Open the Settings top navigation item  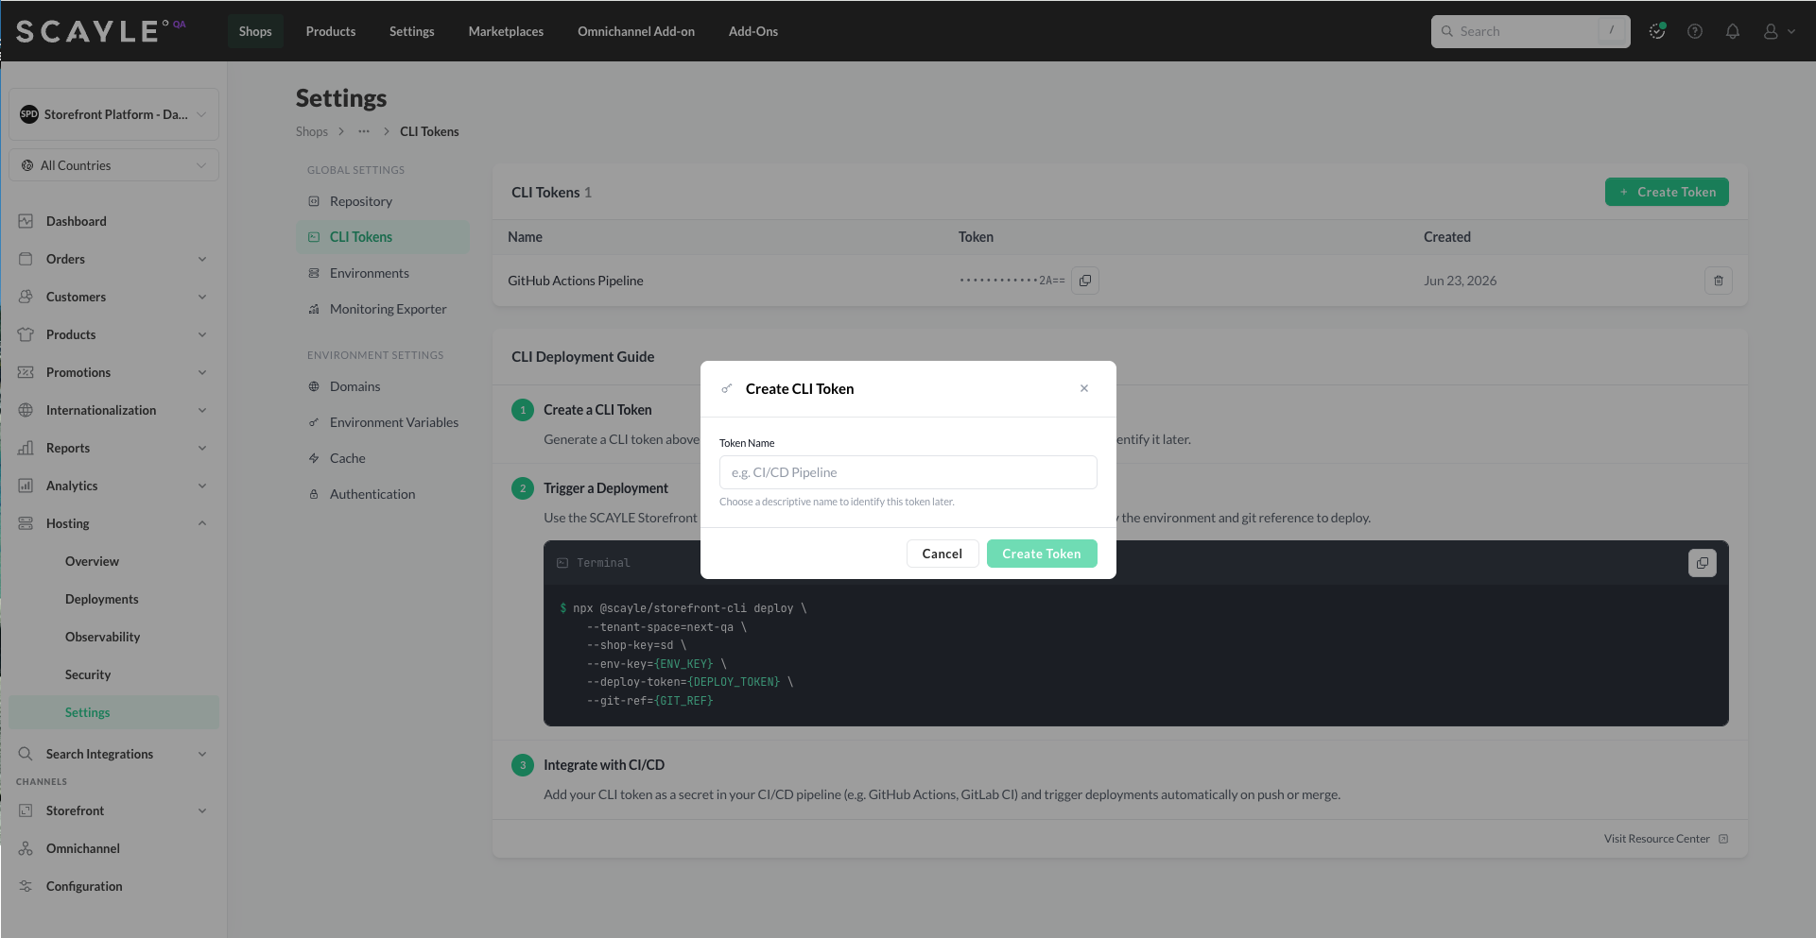(412, 31)
